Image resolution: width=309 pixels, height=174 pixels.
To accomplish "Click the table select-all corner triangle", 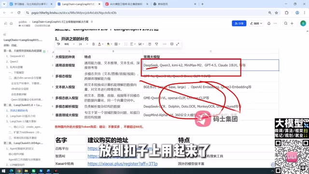I will [x=53, y=52].
